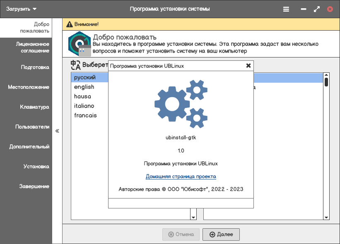The image size is (340, 244).
Task: Minimize the installer window
Action: tap(304, 9)
